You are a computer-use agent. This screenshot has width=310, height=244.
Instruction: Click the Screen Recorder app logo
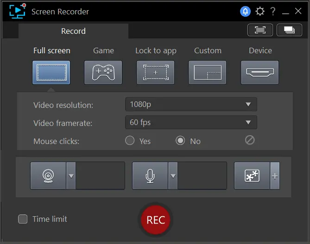click(18, 11)
